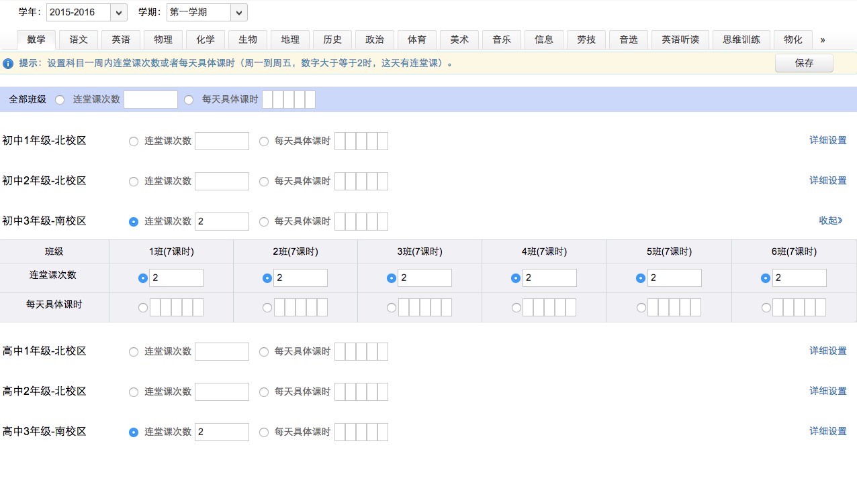This screenshot has width=857, height=480.
Task: Switch to the 语文 tab
Action: 79,40
